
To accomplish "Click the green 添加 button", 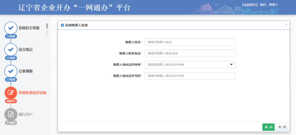I will 268,127.
